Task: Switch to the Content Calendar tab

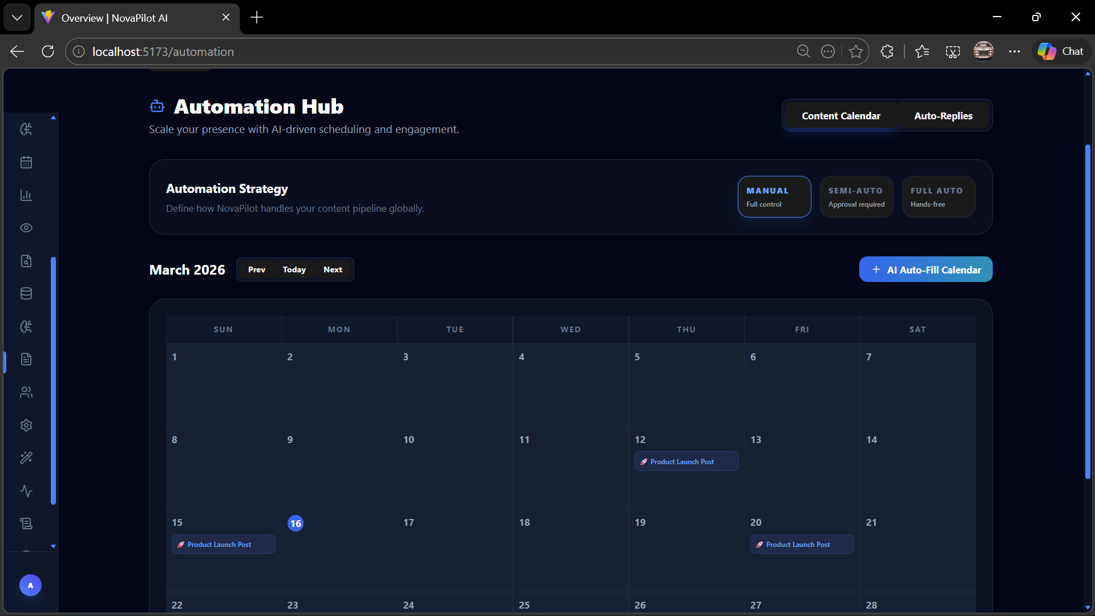Action: pyautogui.click(x=841, y=116)
